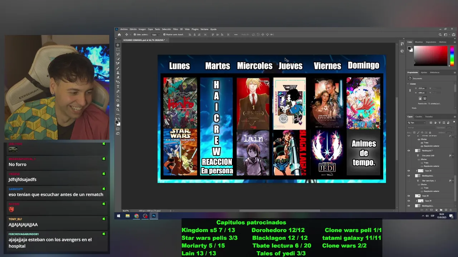Collapse effects of Star wars Epis. 1 layer

(x=453, y=181)
